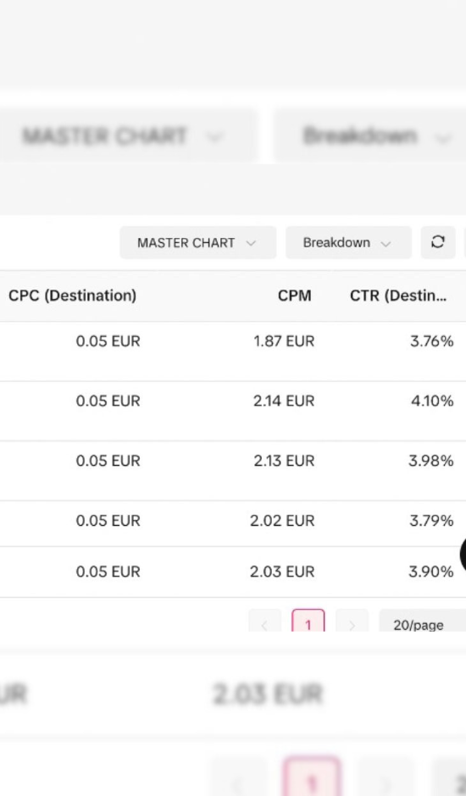Click the 3.98% CTR value
This screenshot has width=466, height=796.
[x=431, y=461]
